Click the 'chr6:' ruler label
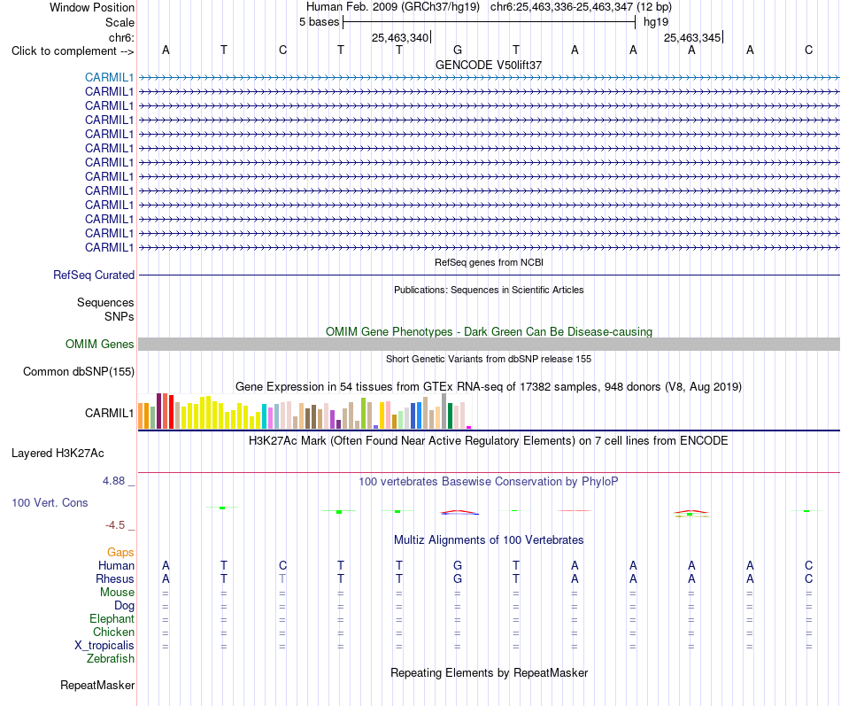This screenshot has width=841, height=706. coord(121,37)
